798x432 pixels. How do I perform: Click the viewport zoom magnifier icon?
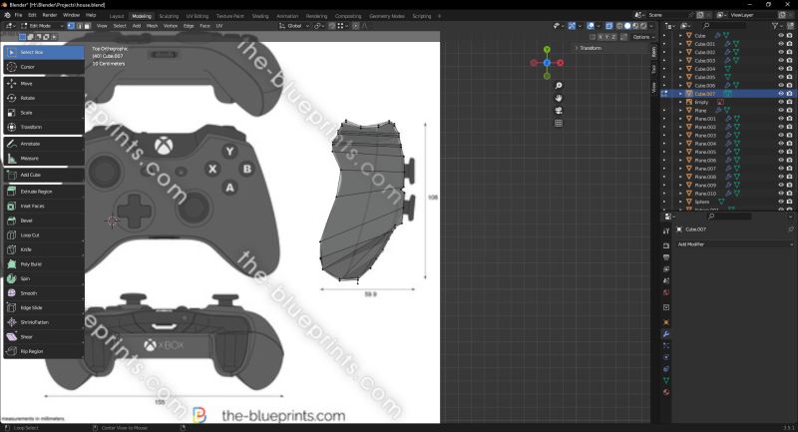click(x=559, y=86)
